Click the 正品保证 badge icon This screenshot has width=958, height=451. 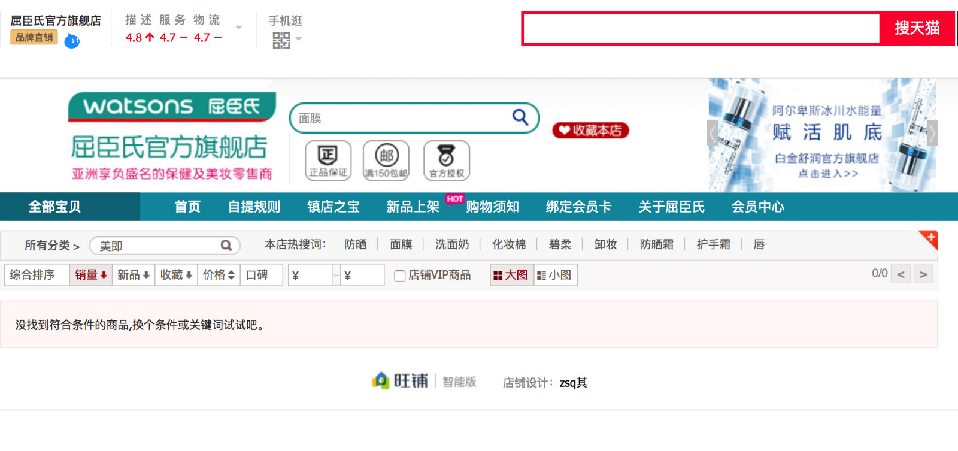point(328,161)
